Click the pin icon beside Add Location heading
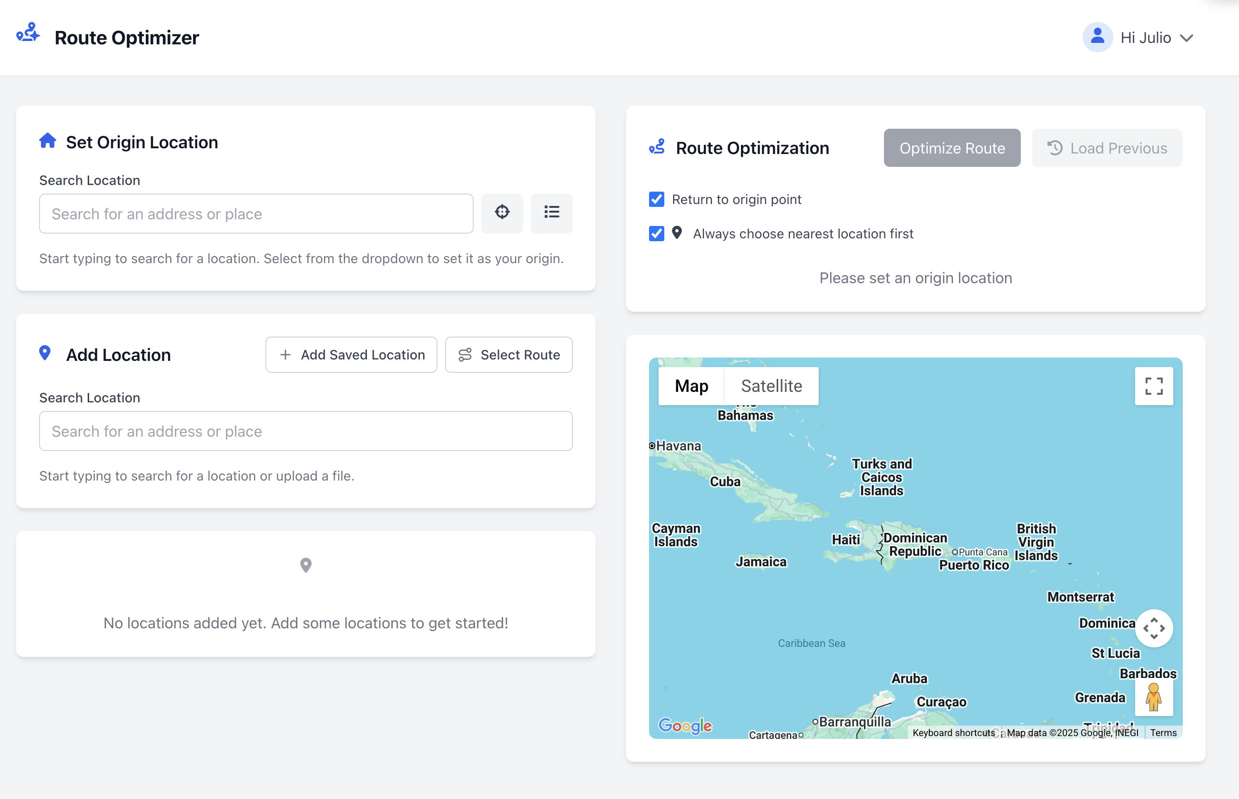1239x799 pixels. [x=45, y=353]
